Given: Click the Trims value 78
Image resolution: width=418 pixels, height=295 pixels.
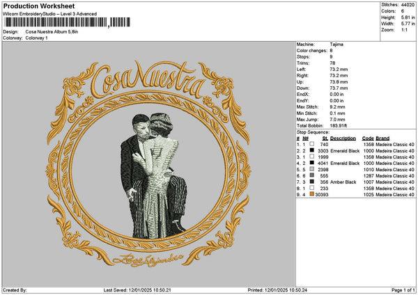Looking at the screenshot, I should [x=332, y=63].
